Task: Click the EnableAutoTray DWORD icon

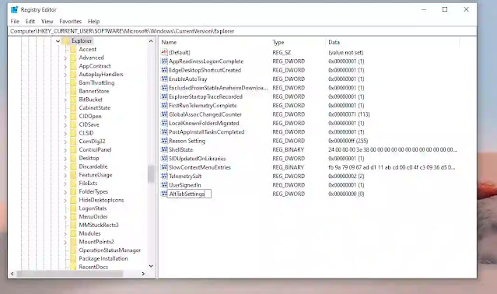Action: coord(164,79)
